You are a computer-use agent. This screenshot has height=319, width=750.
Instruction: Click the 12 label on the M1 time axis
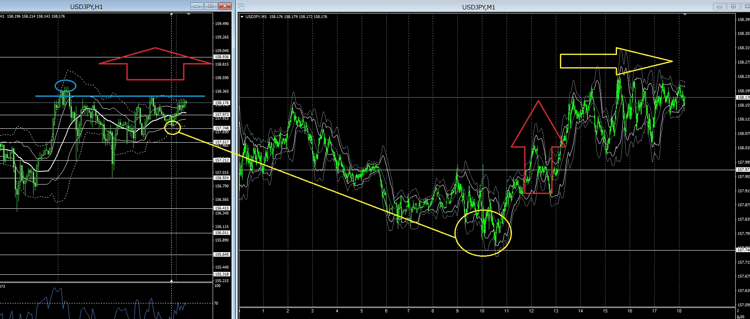click(531, 311)
